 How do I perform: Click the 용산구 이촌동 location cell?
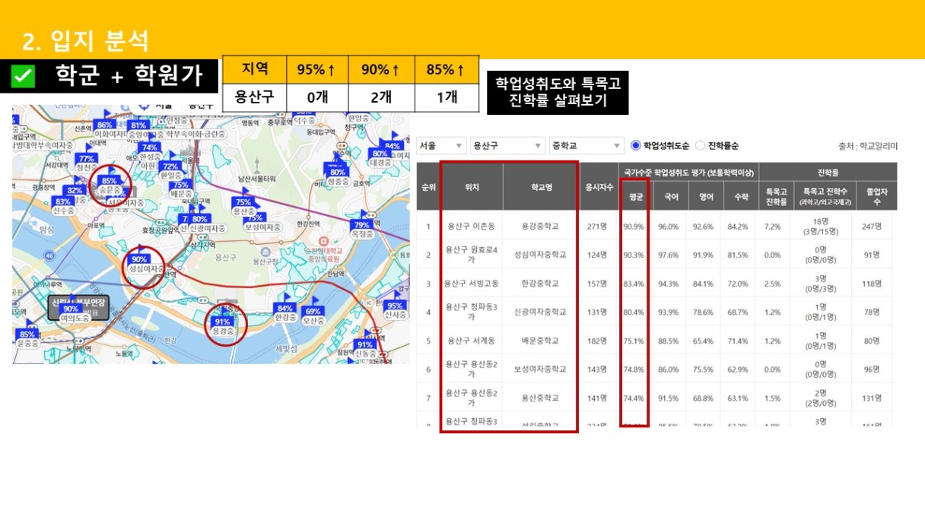click(x=472, y=227)
